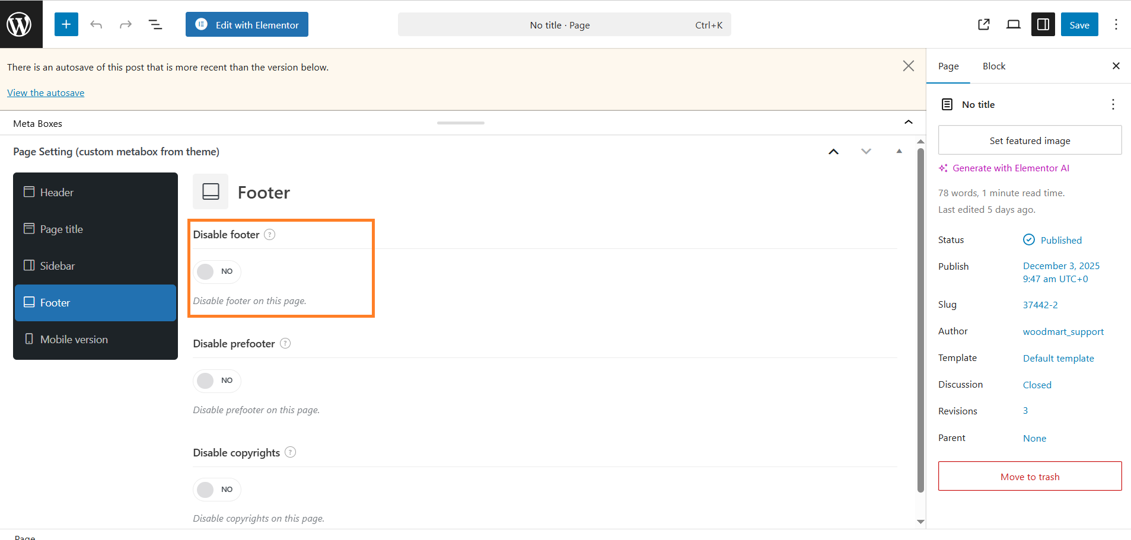The height and width of the screenshot is (540, 1131).
Task: Open the block inserter plus button
Action: point(66,24)
